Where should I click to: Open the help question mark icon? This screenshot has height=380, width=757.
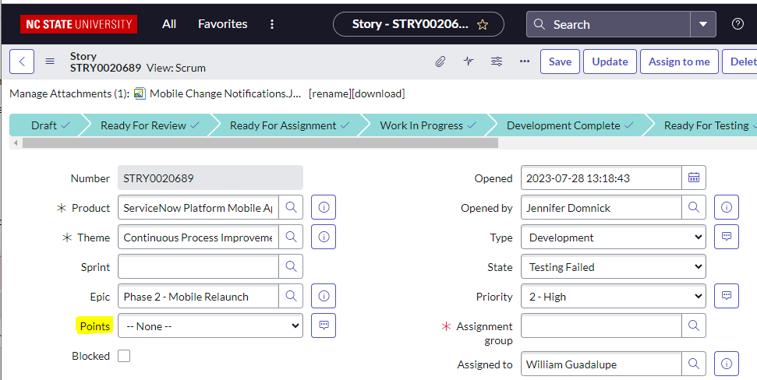[738, 24]
